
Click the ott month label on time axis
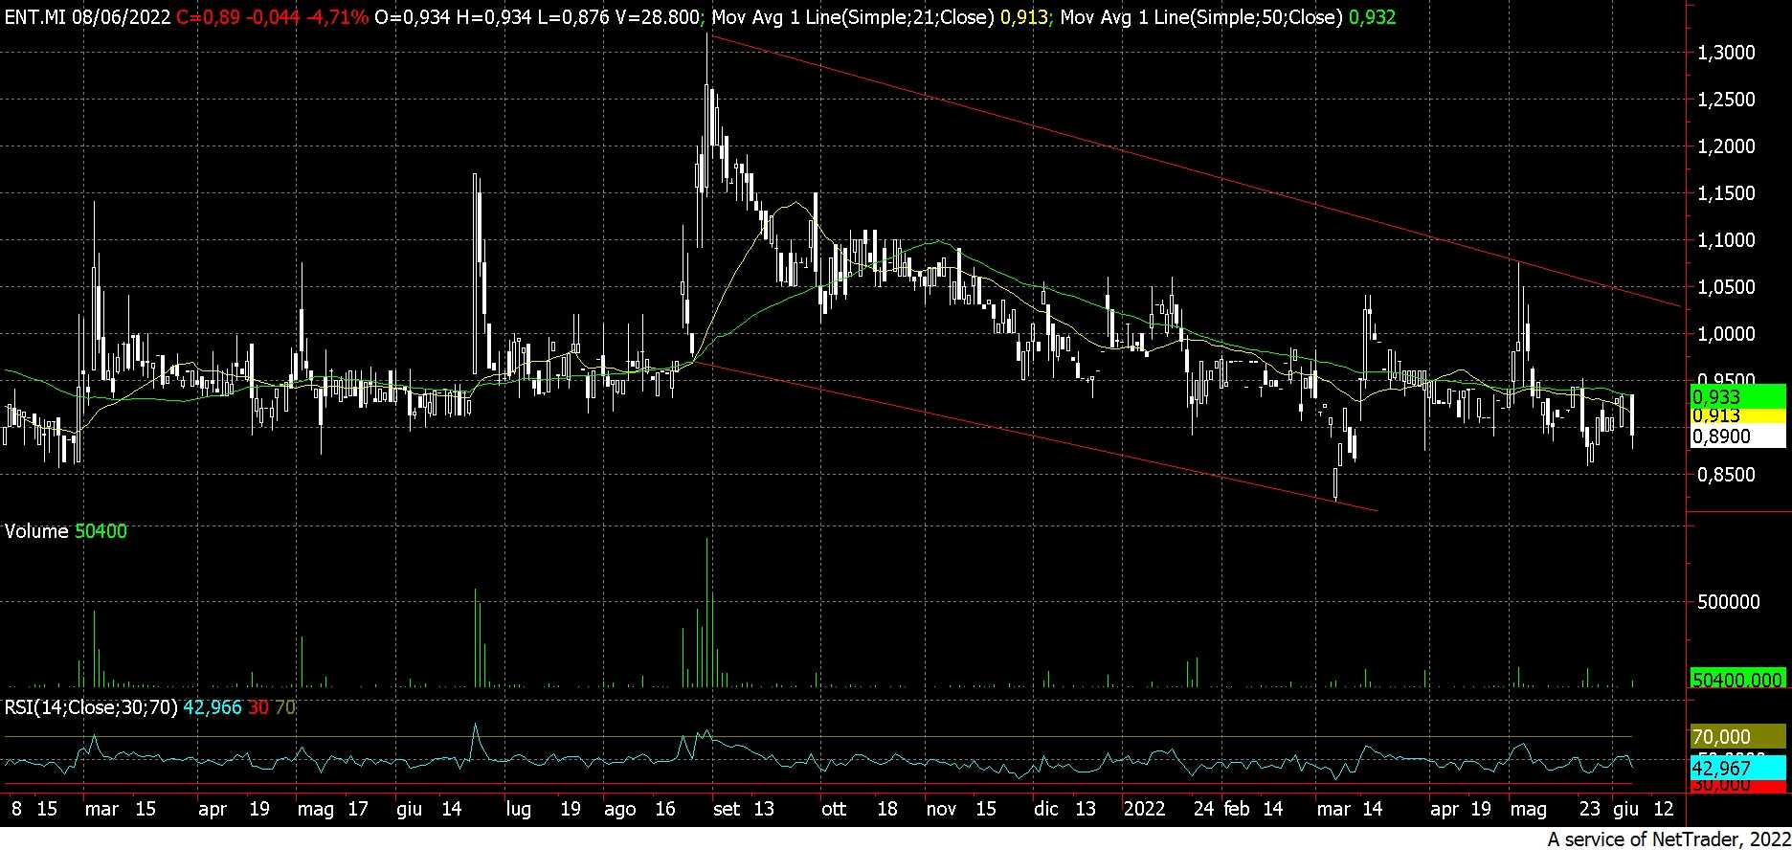point(834,810)
